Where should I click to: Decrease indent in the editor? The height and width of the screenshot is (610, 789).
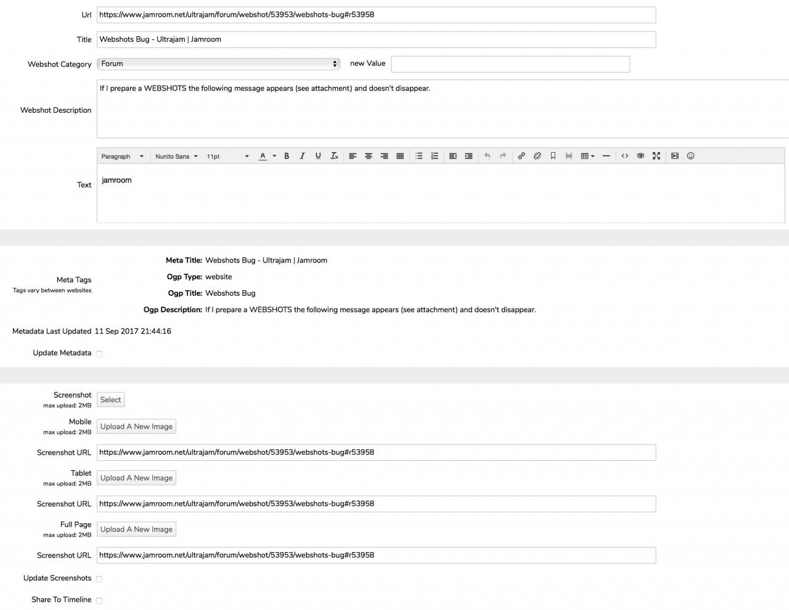[453, 156]
